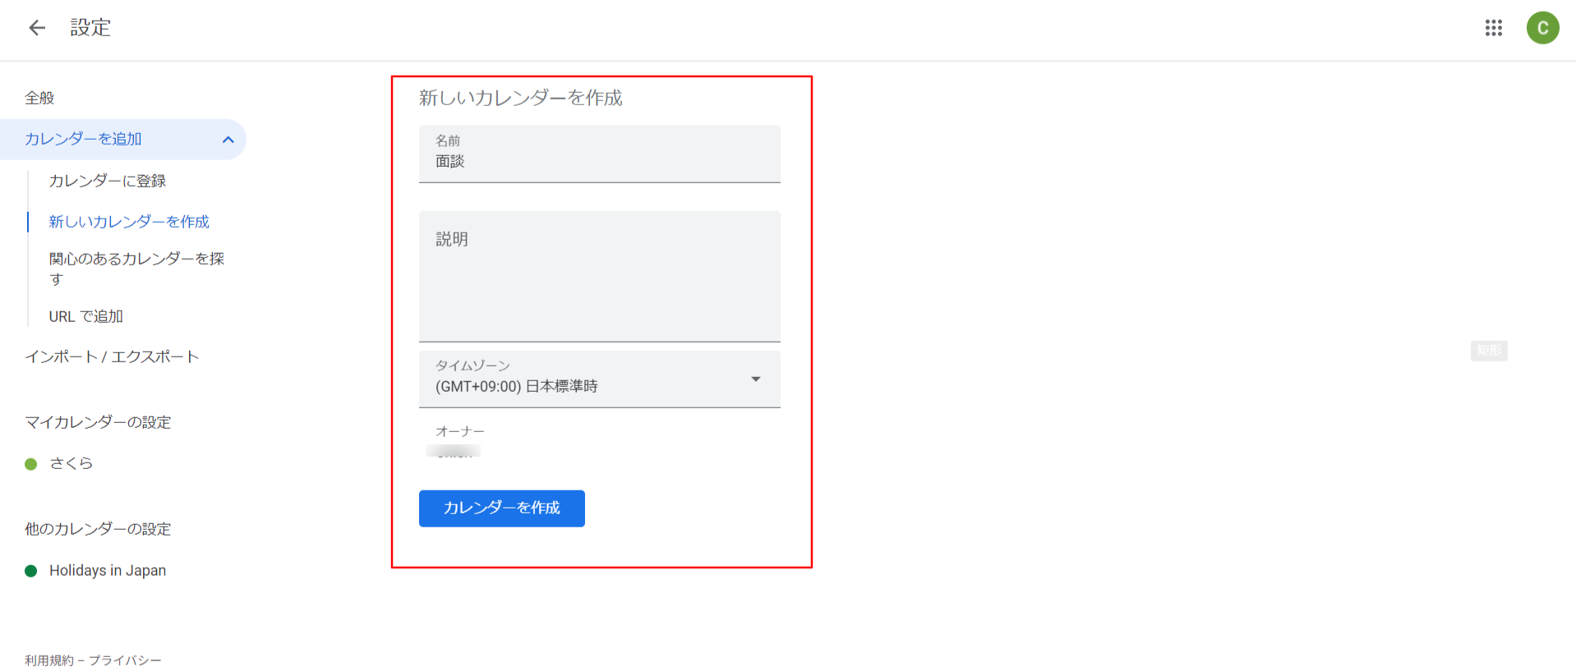
Task: Open the プライバシー link
Action: 125,660
